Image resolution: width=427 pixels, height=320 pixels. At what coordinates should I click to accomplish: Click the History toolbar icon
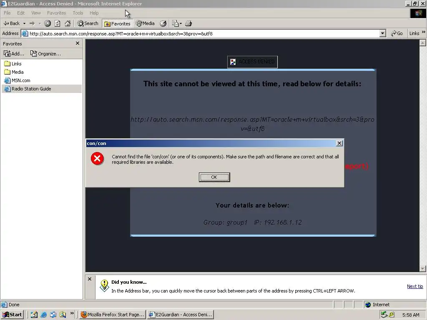pos(163,23)
